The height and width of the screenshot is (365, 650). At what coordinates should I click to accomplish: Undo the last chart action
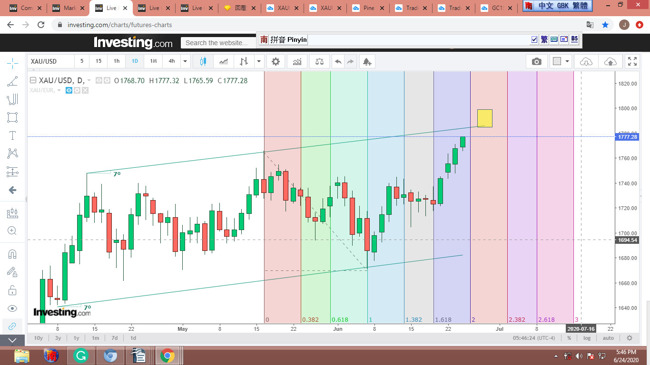tap(338, 61)
